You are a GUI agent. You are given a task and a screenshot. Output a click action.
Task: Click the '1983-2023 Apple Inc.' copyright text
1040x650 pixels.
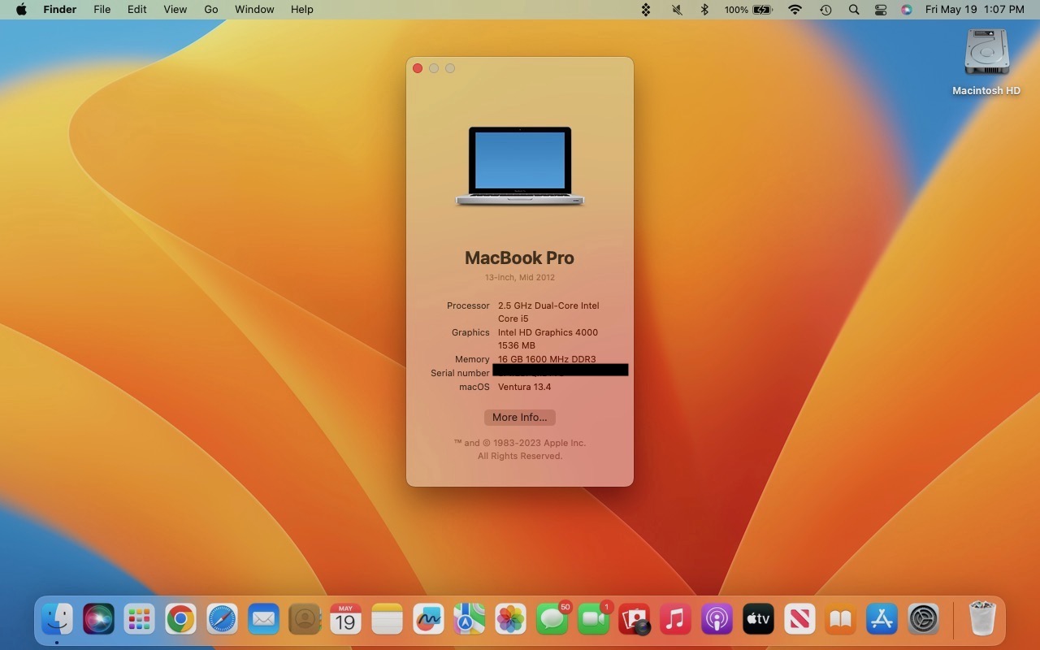[x=539, y=444]
